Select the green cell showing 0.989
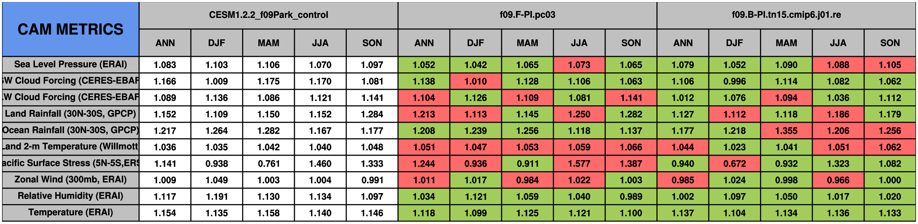The width and height of the screenshot is (918, 224). (x=631, y=196)
